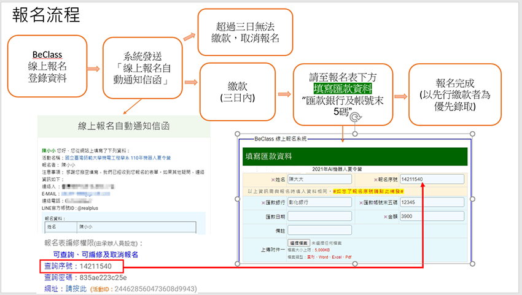522x295 pixels.
Task: Click the empty 匯款日期 field
Action: click(319, 216)
